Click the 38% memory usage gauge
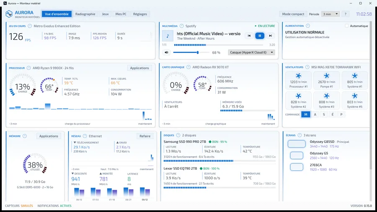 35,164
